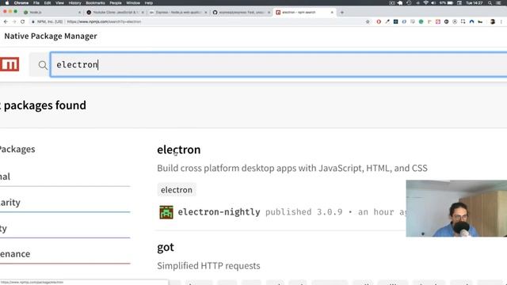This screenshot has width=507, height=285.
Task: Click the browser address bar URL
Action: click(104, 21)
